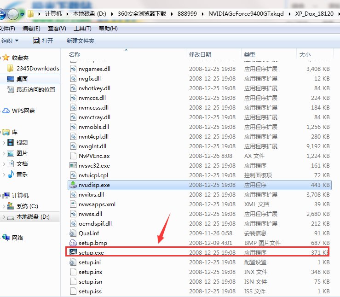Screen dimensions: 340x297
Task: Navigate to 888999 in address breadcrumb
Action: point(187,14)
